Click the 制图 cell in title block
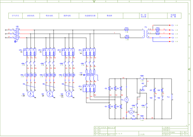Viewport: 193px width, 137px height. [x=97, y=128]
